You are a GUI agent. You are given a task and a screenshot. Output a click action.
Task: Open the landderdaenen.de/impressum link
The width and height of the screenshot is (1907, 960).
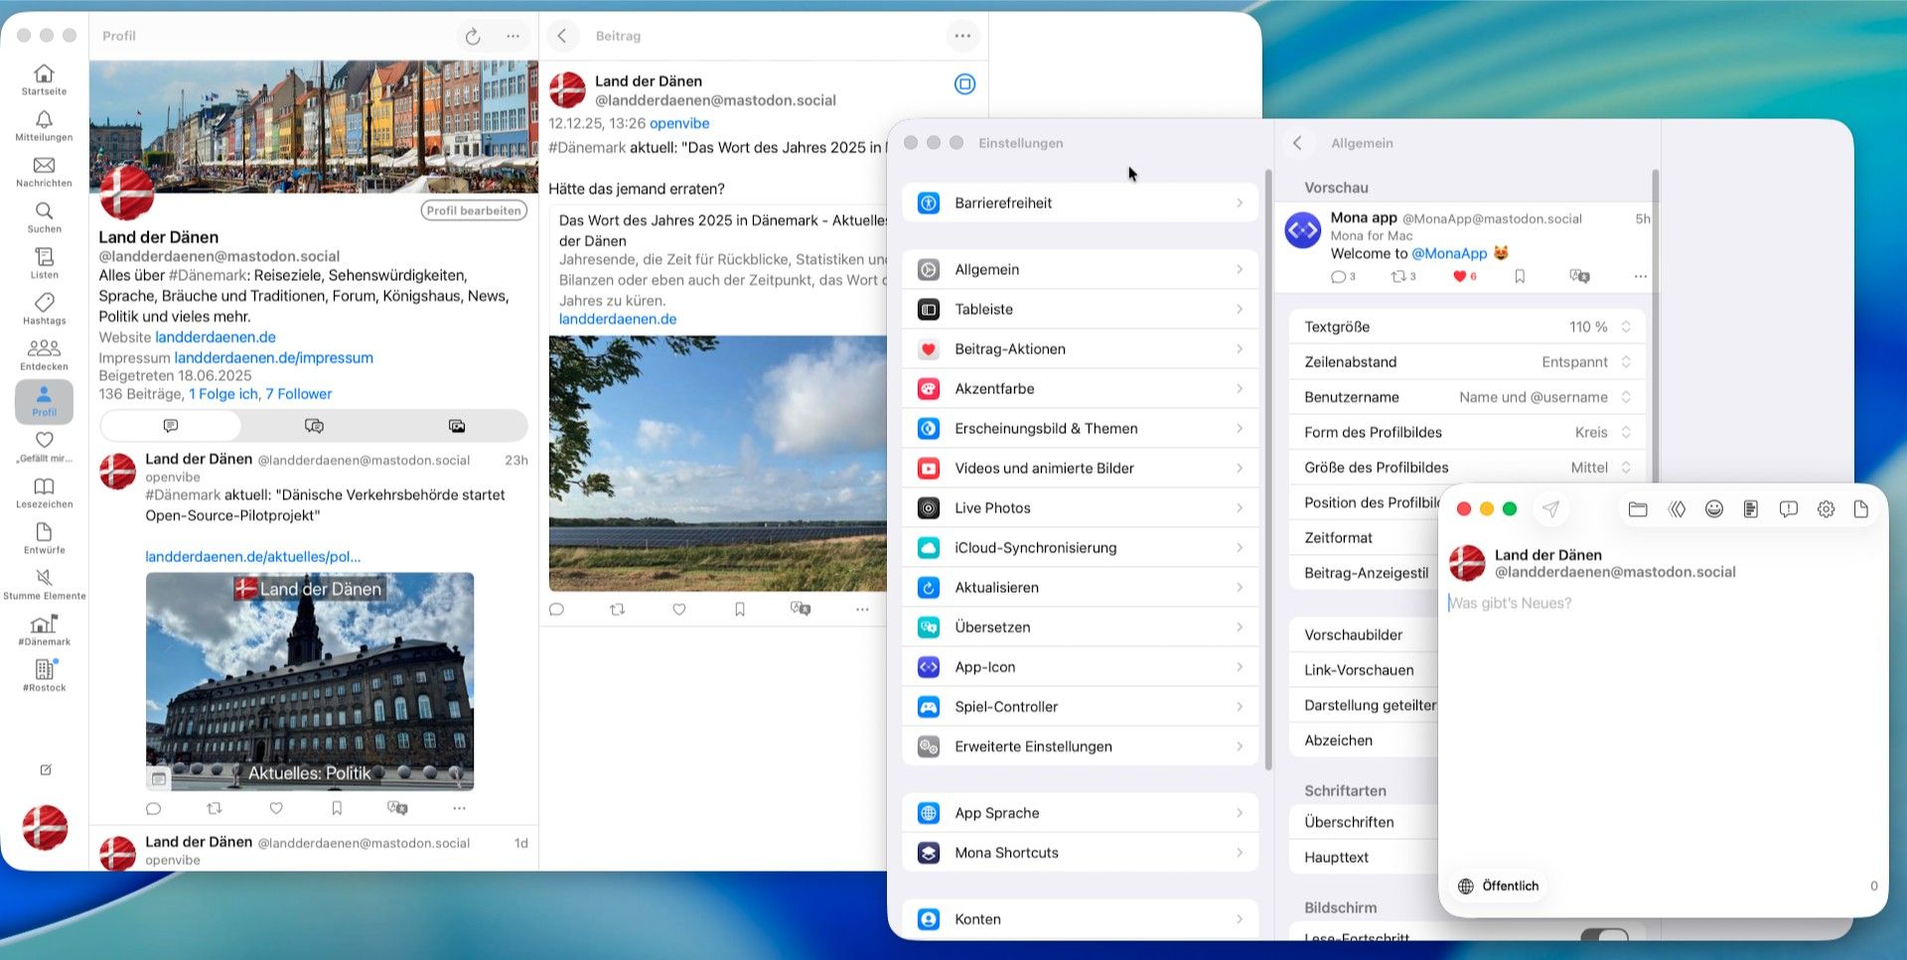coord(274,357)
